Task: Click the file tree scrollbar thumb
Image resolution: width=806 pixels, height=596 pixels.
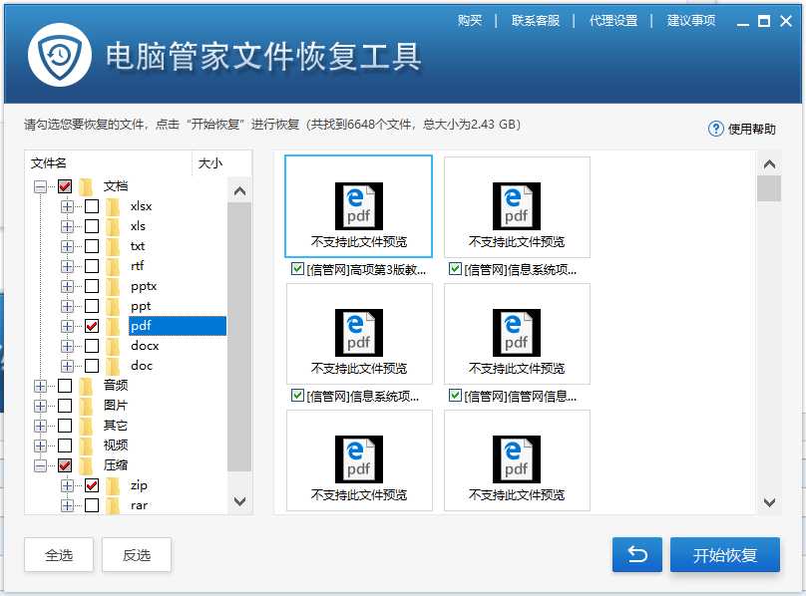Action: coord(239,337)
